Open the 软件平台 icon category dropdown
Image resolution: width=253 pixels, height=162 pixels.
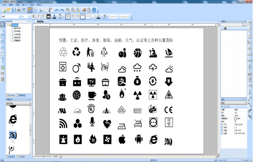pyautogui.click(x=18, y=103)
